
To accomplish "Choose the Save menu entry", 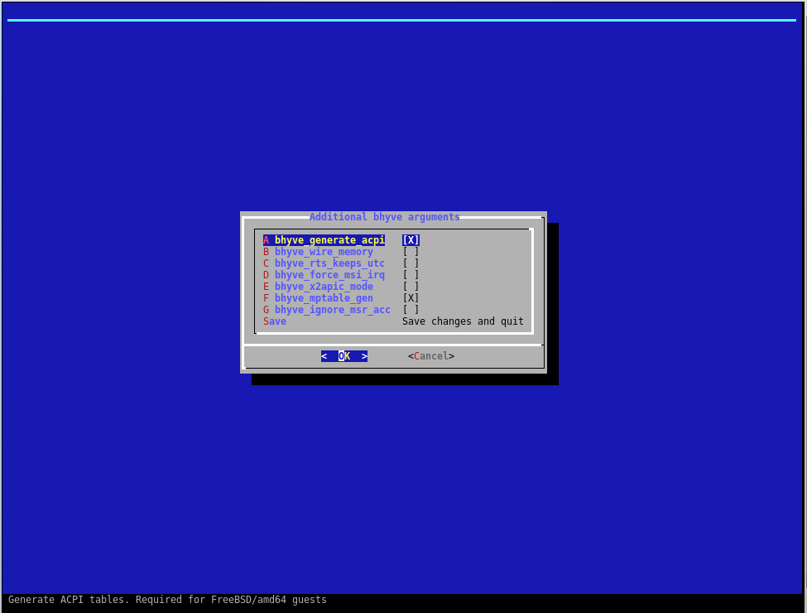I will tap(275, 321).
